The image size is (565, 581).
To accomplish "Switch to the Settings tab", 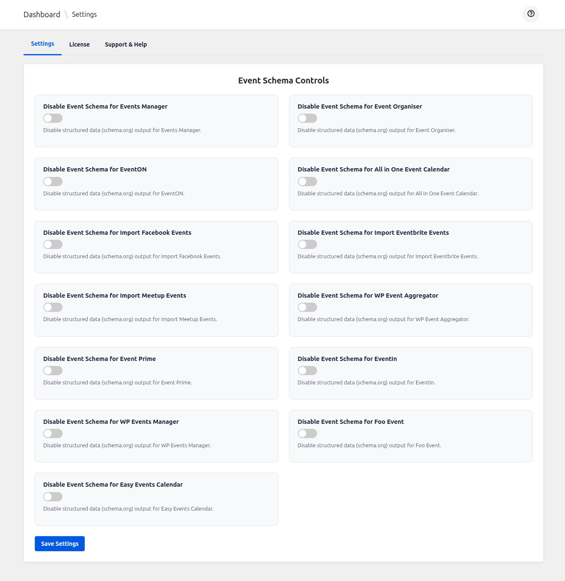I will [42, 44].
